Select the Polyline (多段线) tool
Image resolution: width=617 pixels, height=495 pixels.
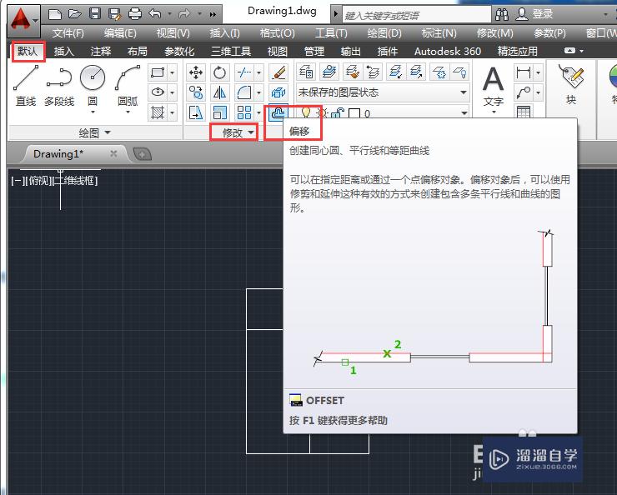(x=59, y=86)
